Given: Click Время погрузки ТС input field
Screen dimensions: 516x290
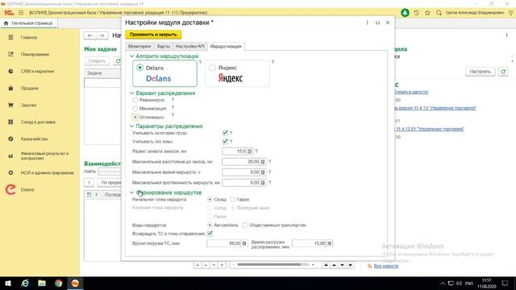Looking at the screenshot, I should tap(224, 243).
